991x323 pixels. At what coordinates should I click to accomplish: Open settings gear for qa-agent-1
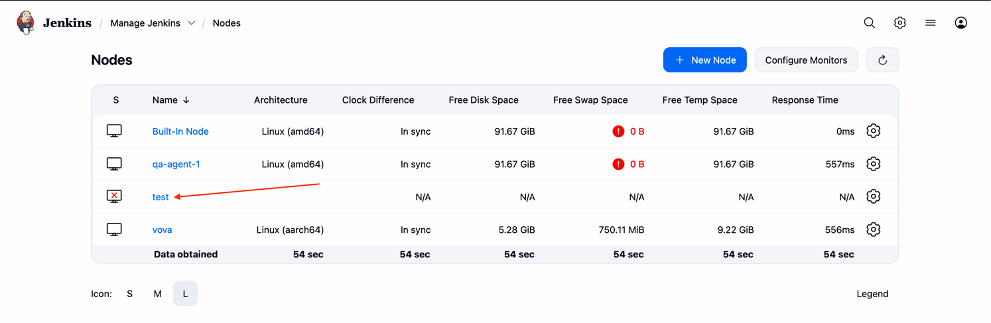pos(873,164)
